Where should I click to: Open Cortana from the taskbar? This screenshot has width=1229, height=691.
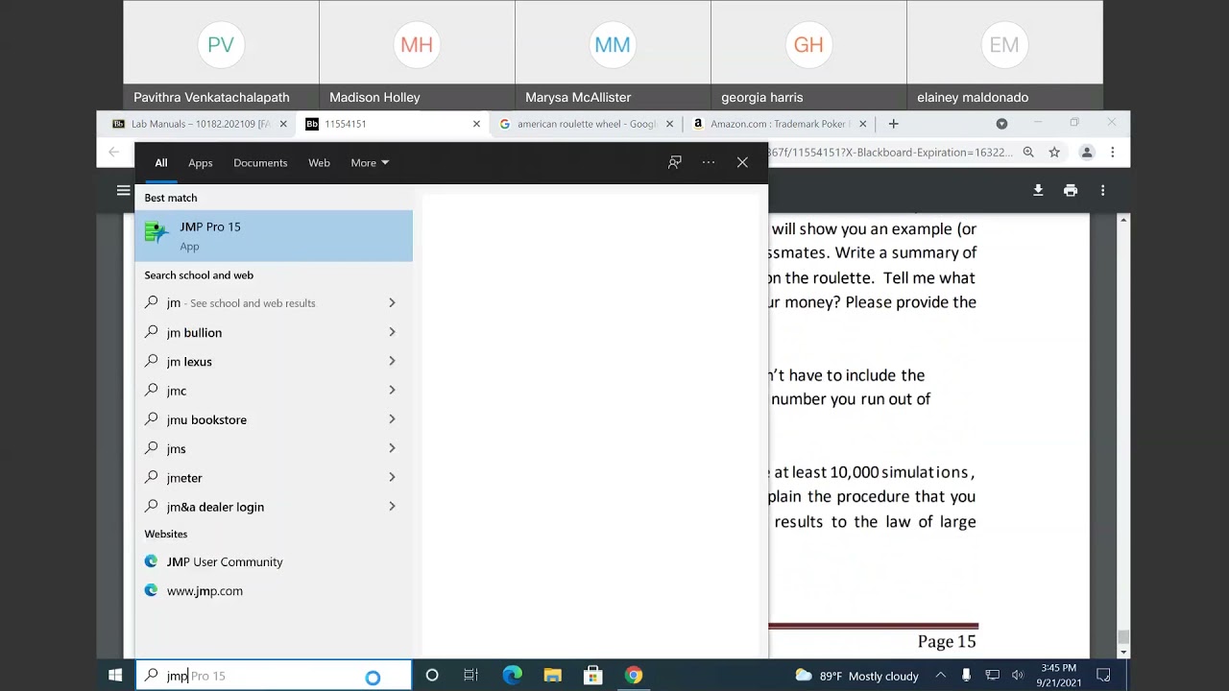(x=432, y=676)
